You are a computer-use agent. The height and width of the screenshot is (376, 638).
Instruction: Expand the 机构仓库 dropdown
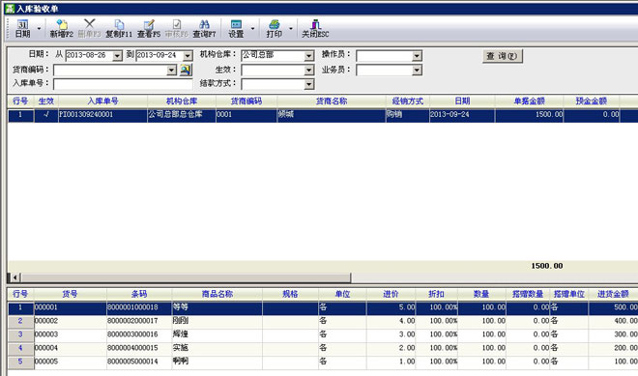pos(309,56)
